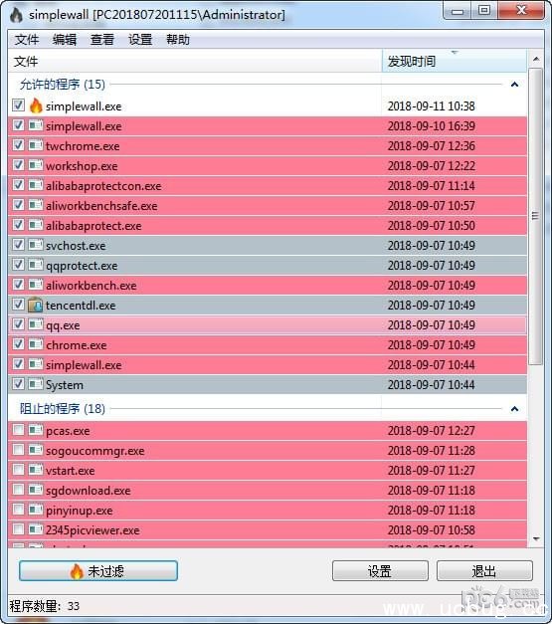Click the simplewall flame icon in the title bar
This screenshot has width=552, height=624.
[x=16, y=15]
